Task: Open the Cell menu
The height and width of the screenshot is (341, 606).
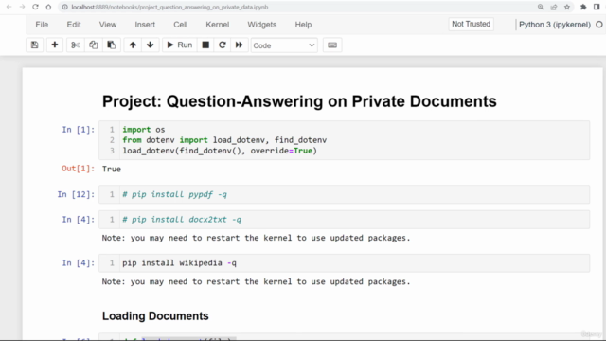Action: 181,25
